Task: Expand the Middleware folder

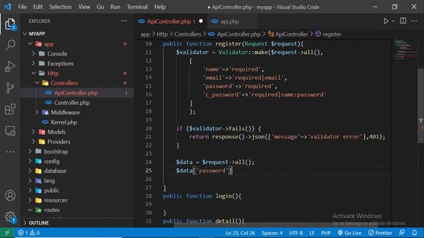Action: 37,112
